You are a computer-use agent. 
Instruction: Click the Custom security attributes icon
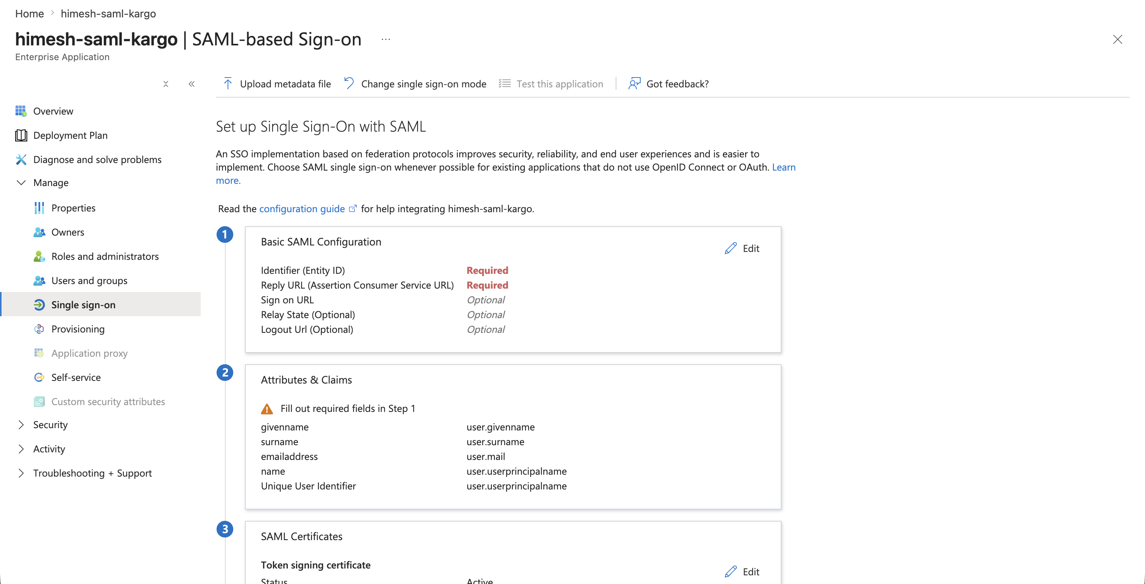tap(39, 401)
